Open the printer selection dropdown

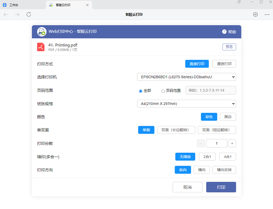tap(186, 77)
